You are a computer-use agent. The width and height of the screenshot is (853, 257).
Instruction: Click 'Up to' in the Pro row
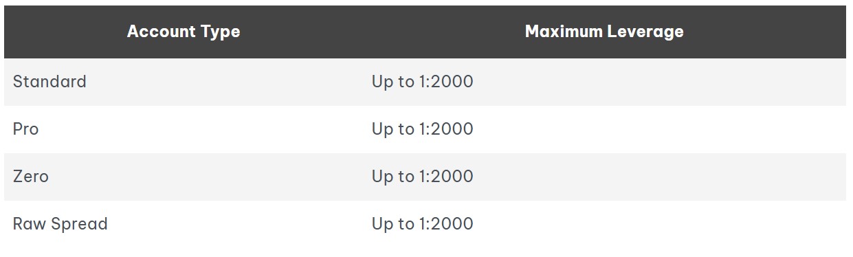[392, 130]
